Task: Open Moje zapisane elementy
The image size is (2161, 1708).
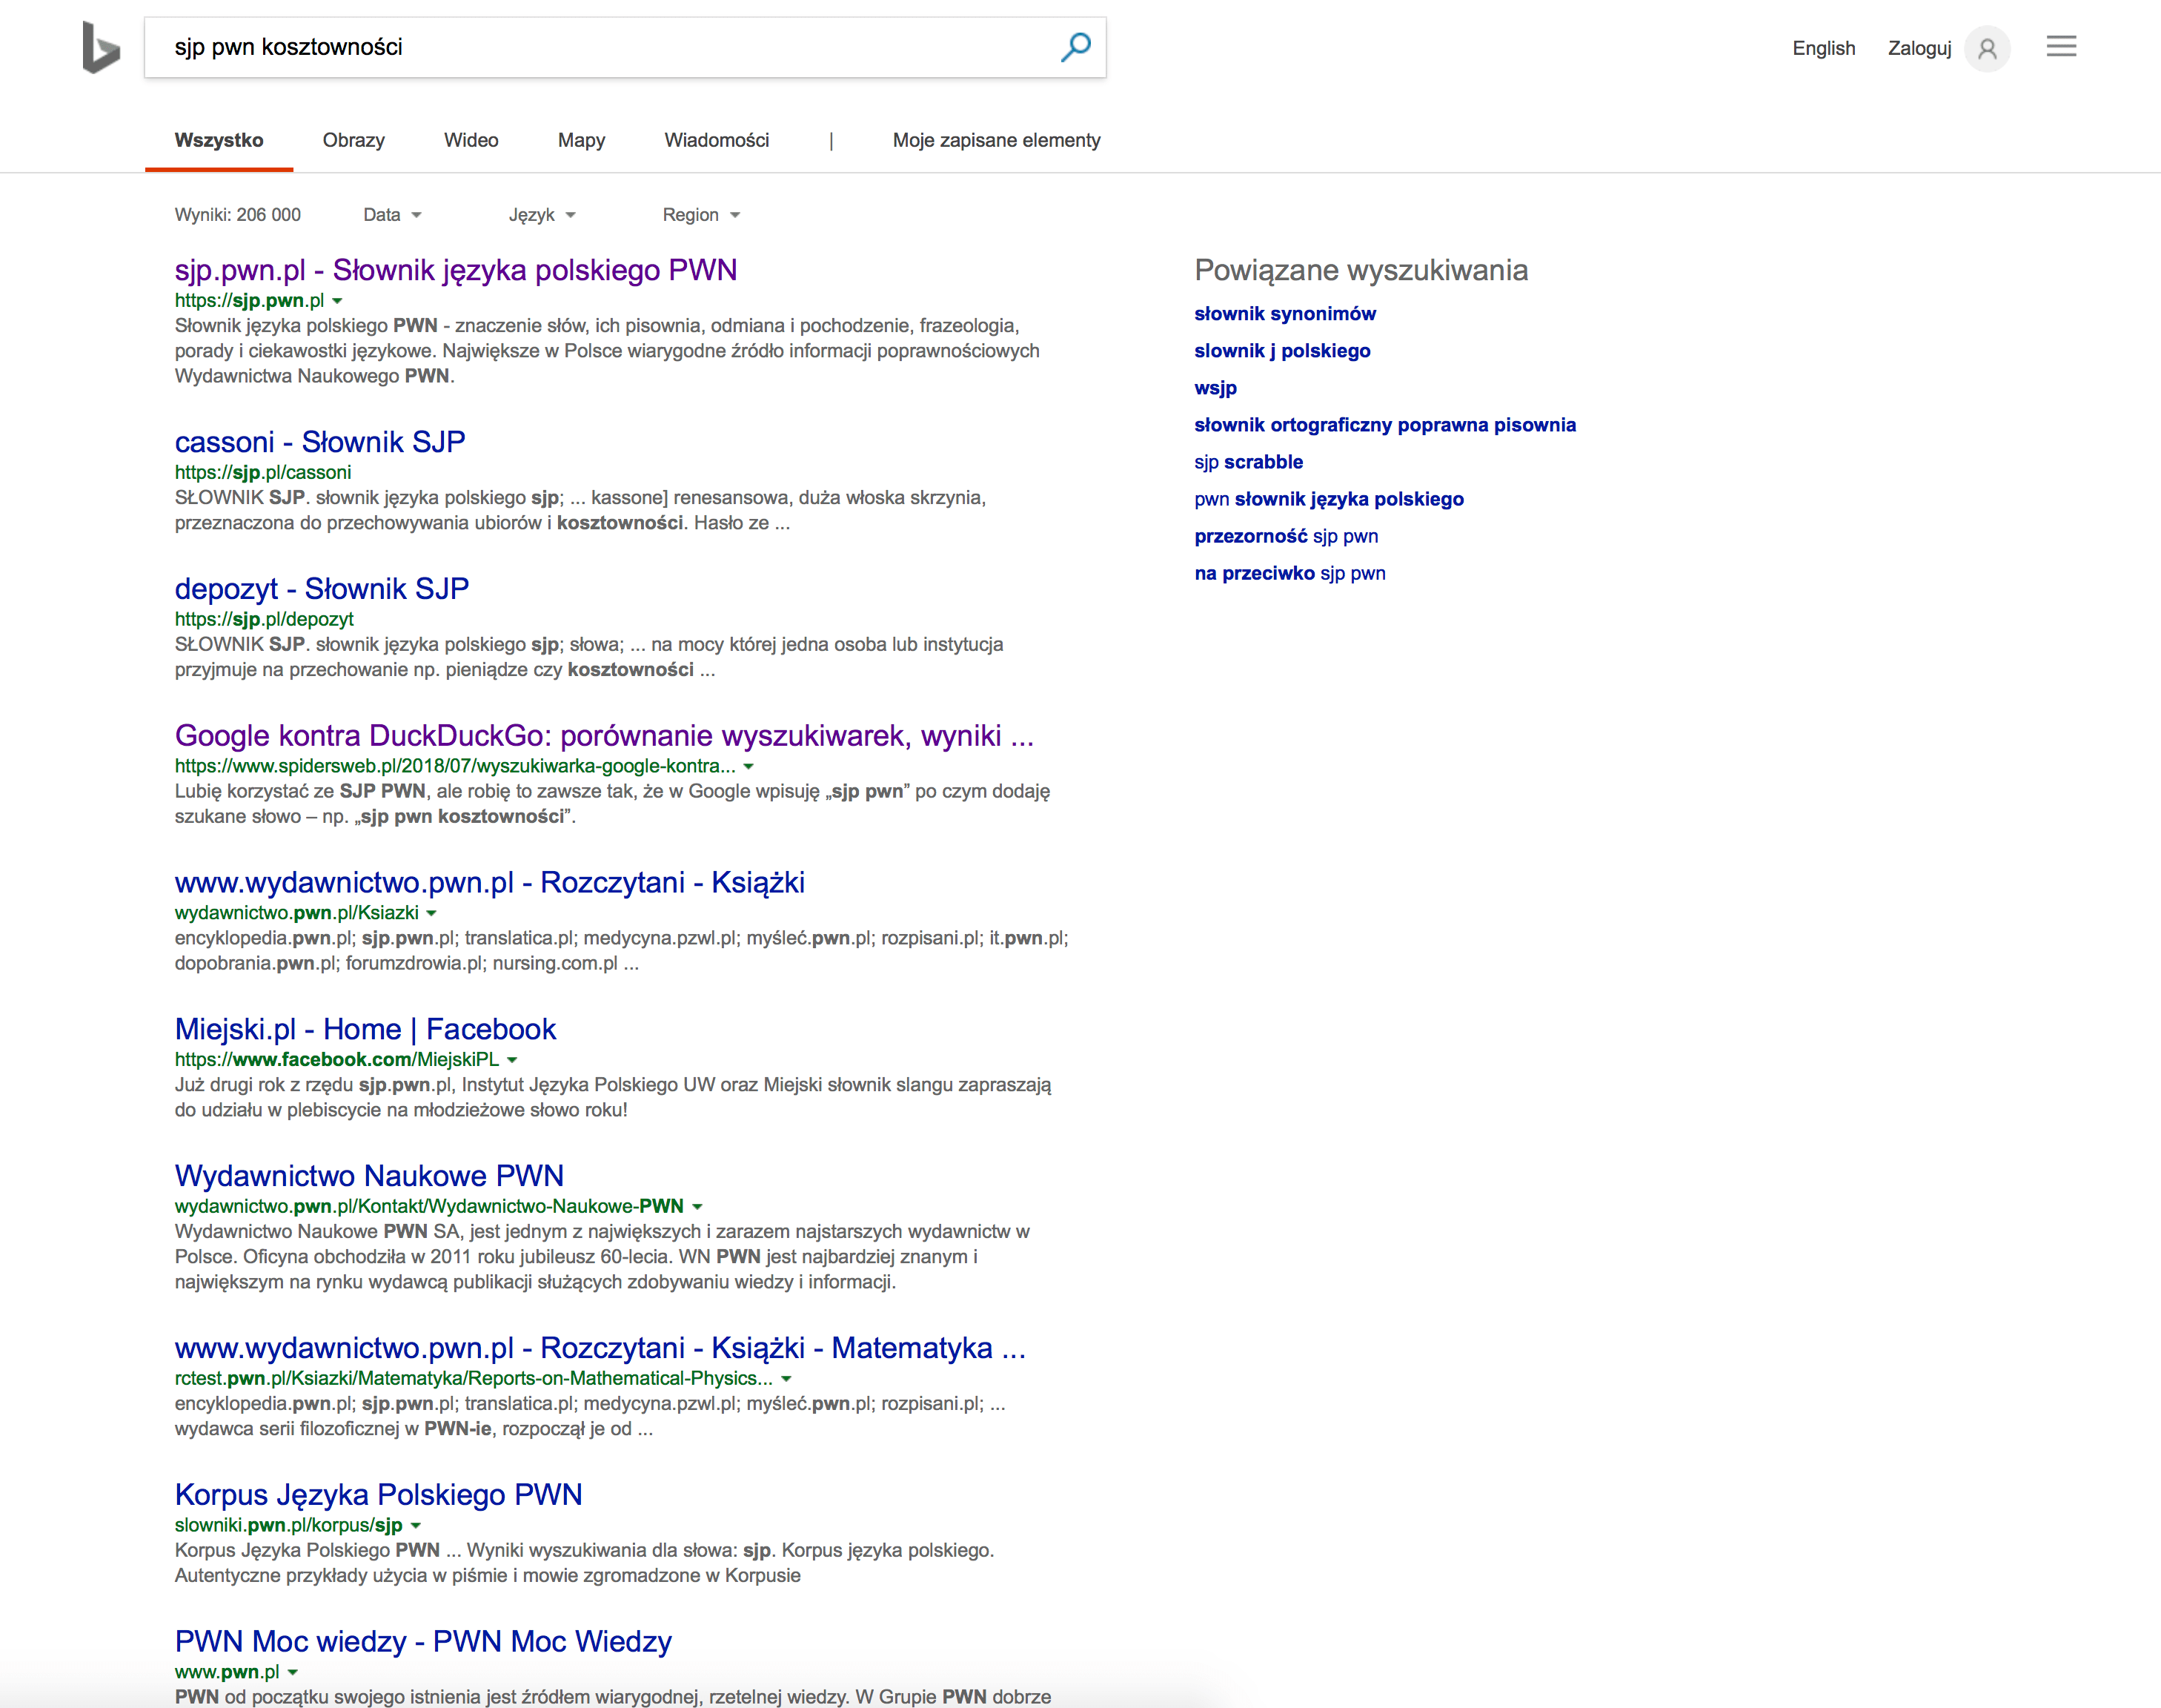Action: point(997,140)
